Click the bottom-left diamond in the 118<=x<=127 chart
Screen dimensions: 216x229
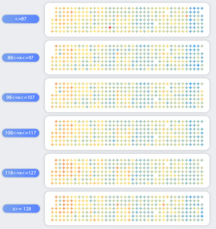(52, 183)
